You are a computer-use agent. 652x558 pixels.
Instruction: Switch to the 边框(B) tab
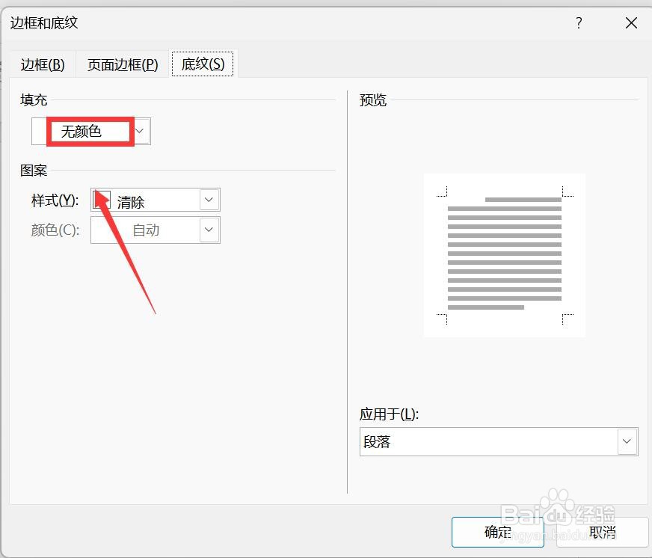[x=43, y=64]
